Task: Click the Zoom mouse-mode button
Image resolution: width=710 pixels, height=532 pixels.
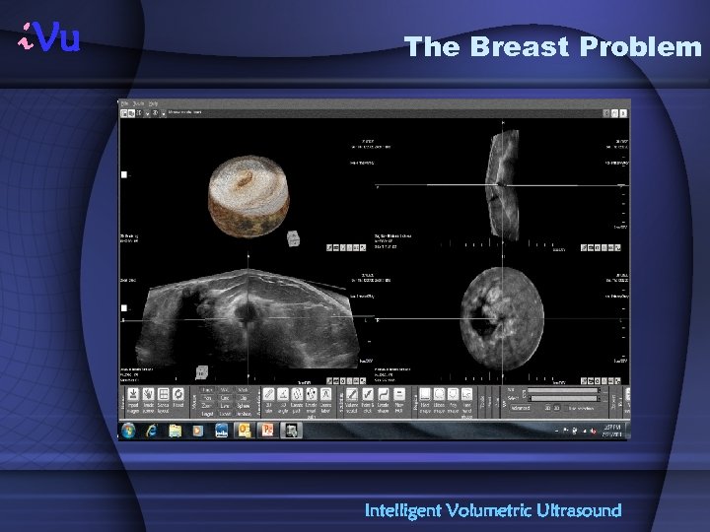Action: coord(207,406)
